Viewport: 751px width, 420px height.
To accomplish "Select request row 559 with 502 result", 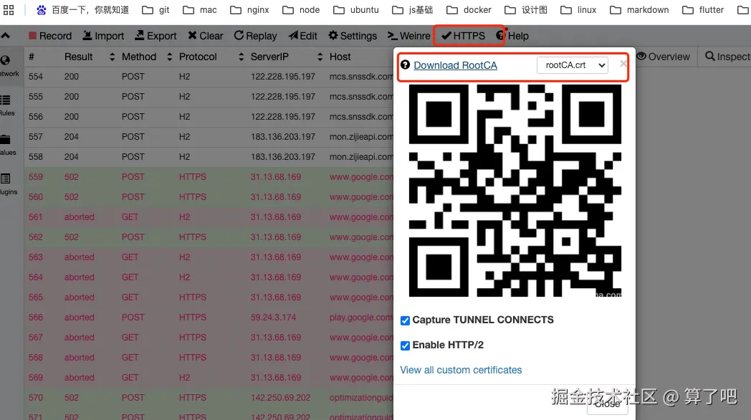I will [x=209, y=177].
